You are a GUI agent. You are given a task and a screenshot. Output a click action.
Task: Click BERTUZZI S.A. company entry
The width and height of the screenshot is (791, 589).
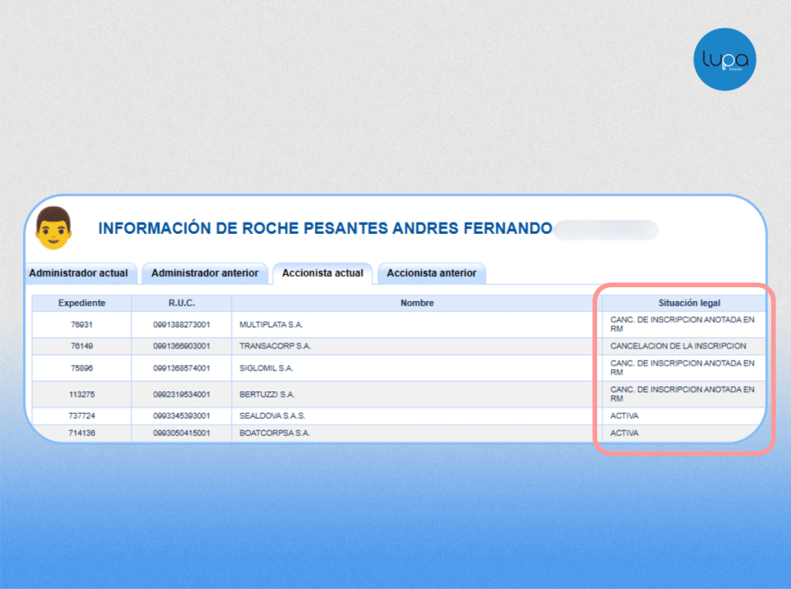(x=266, y=394)
